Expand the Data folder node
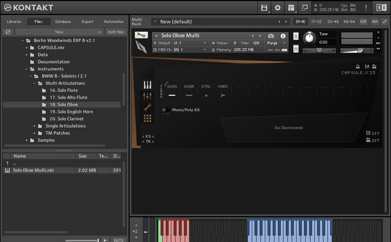The image size is (391, 242). pos(26,55)
